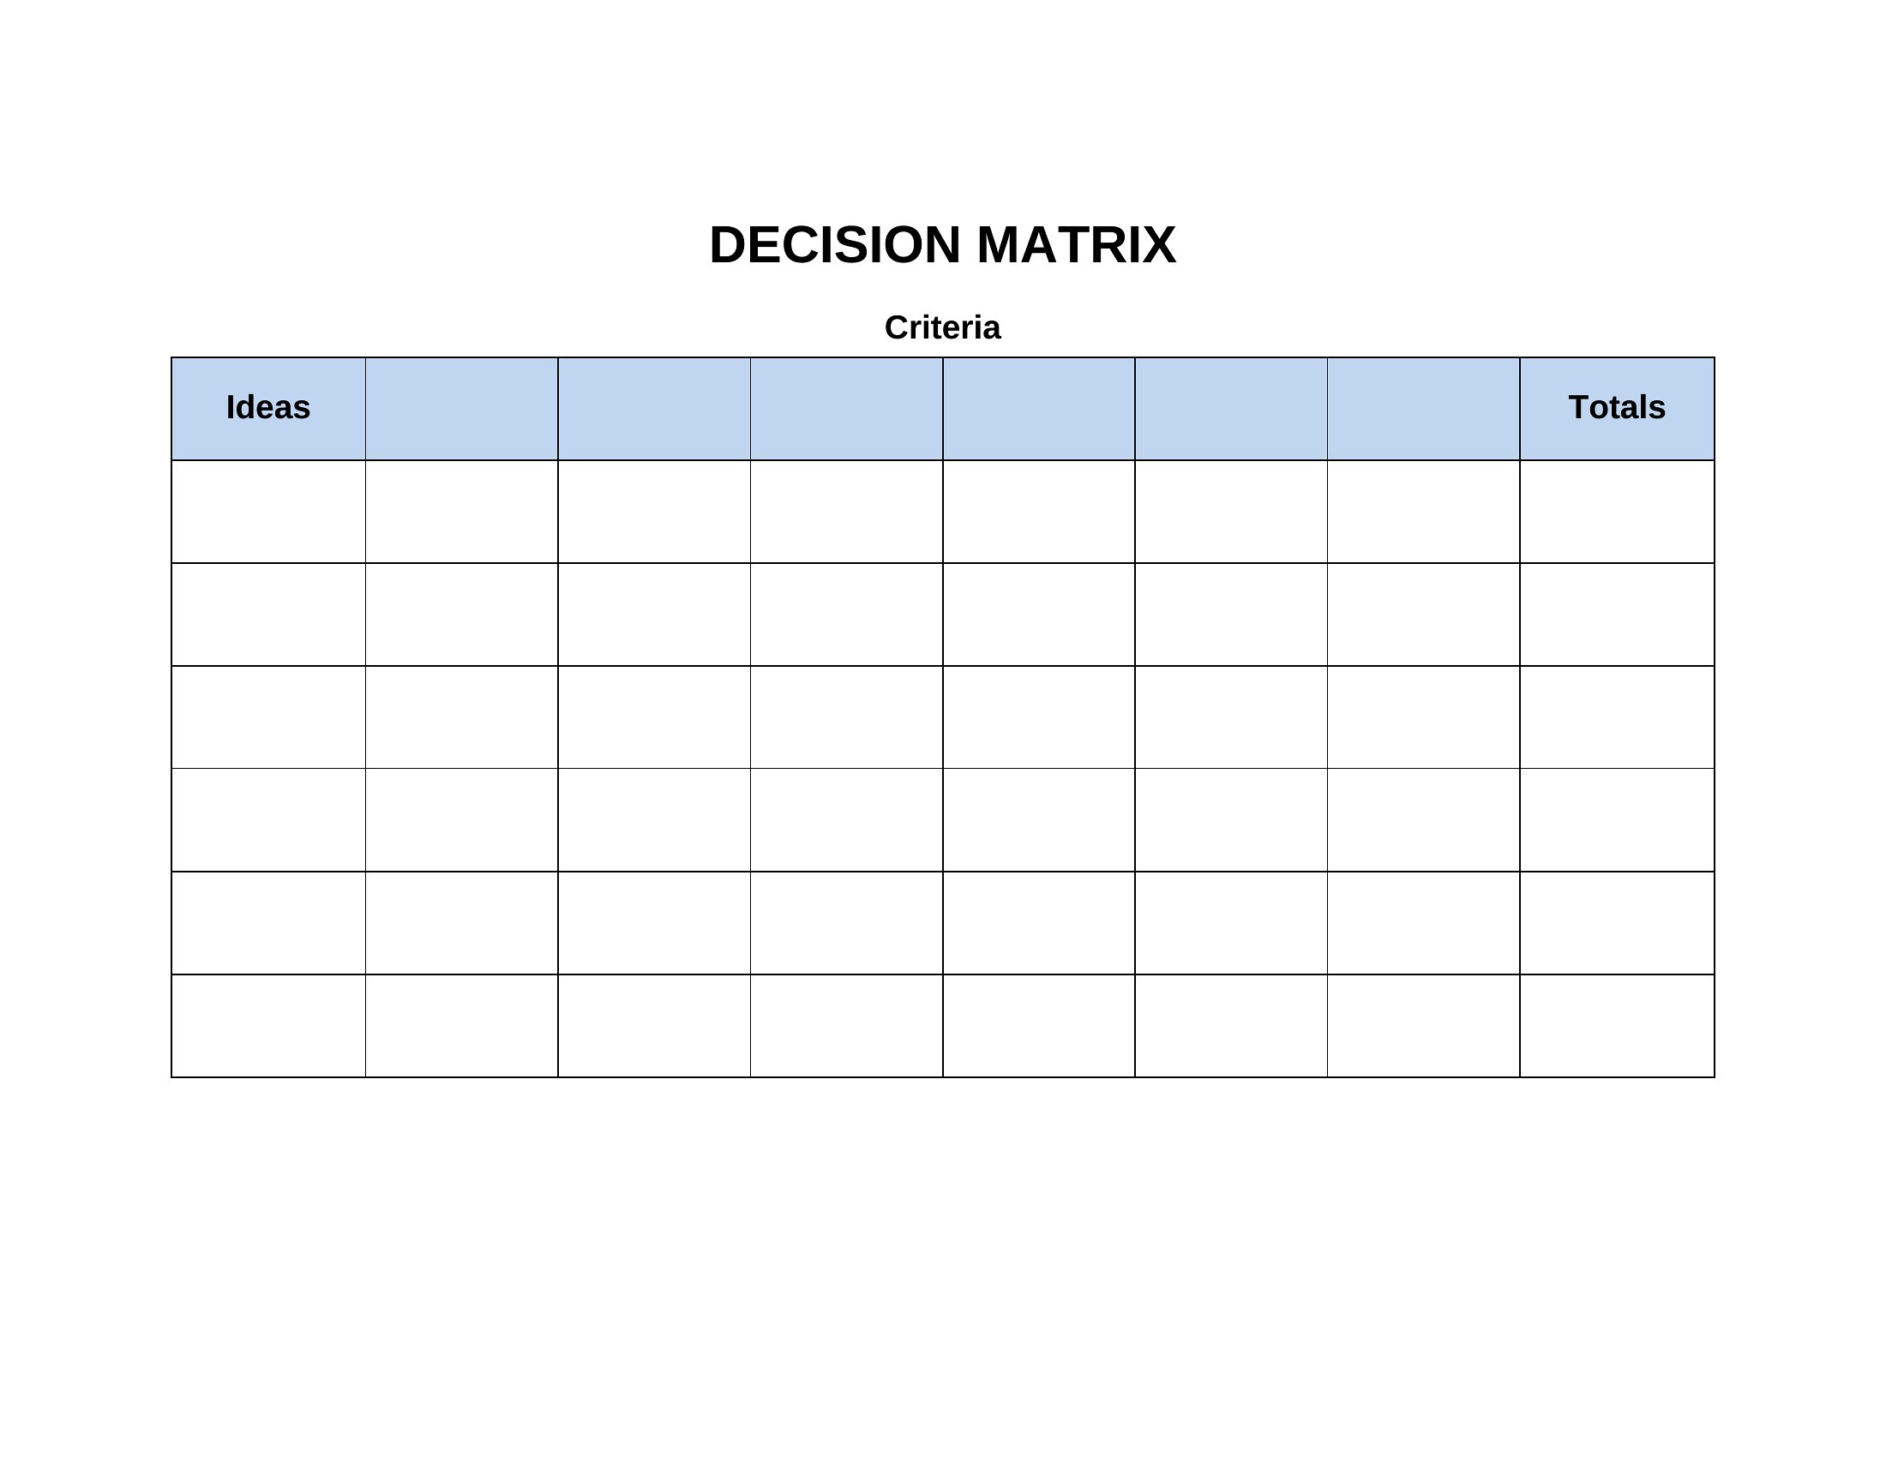1886x1457 pixels.
Task: Click fifth row cell under Totals
Action: tap(1617, 923)
